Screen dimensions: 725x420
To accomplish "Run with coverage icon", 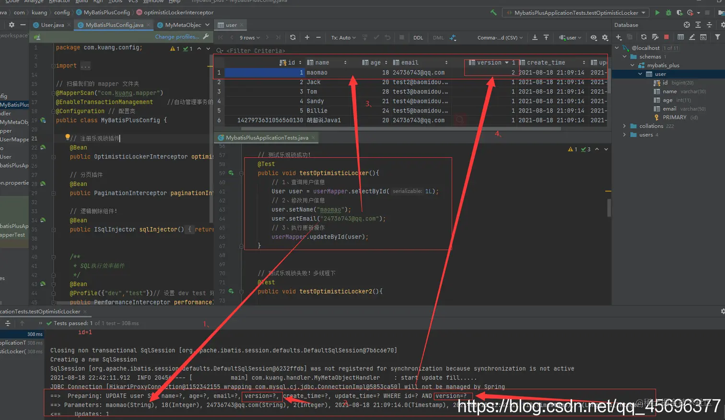I will (679, 12).
